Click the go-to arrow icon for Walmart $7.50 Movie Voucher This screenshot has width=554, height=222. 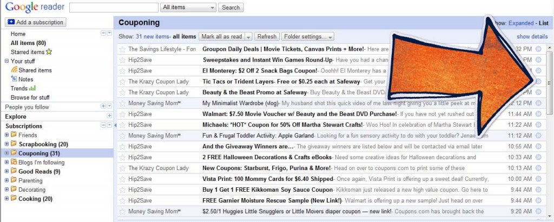[538, 114]
